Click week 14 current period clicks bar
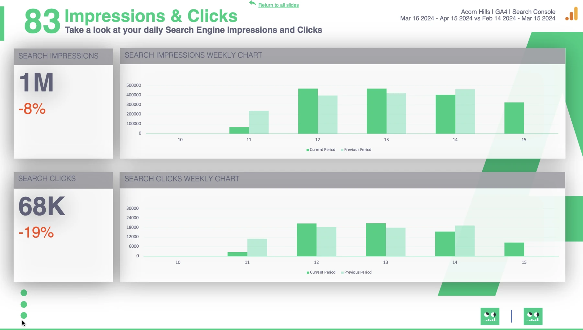583x330 pixels. tap(445, 244)
